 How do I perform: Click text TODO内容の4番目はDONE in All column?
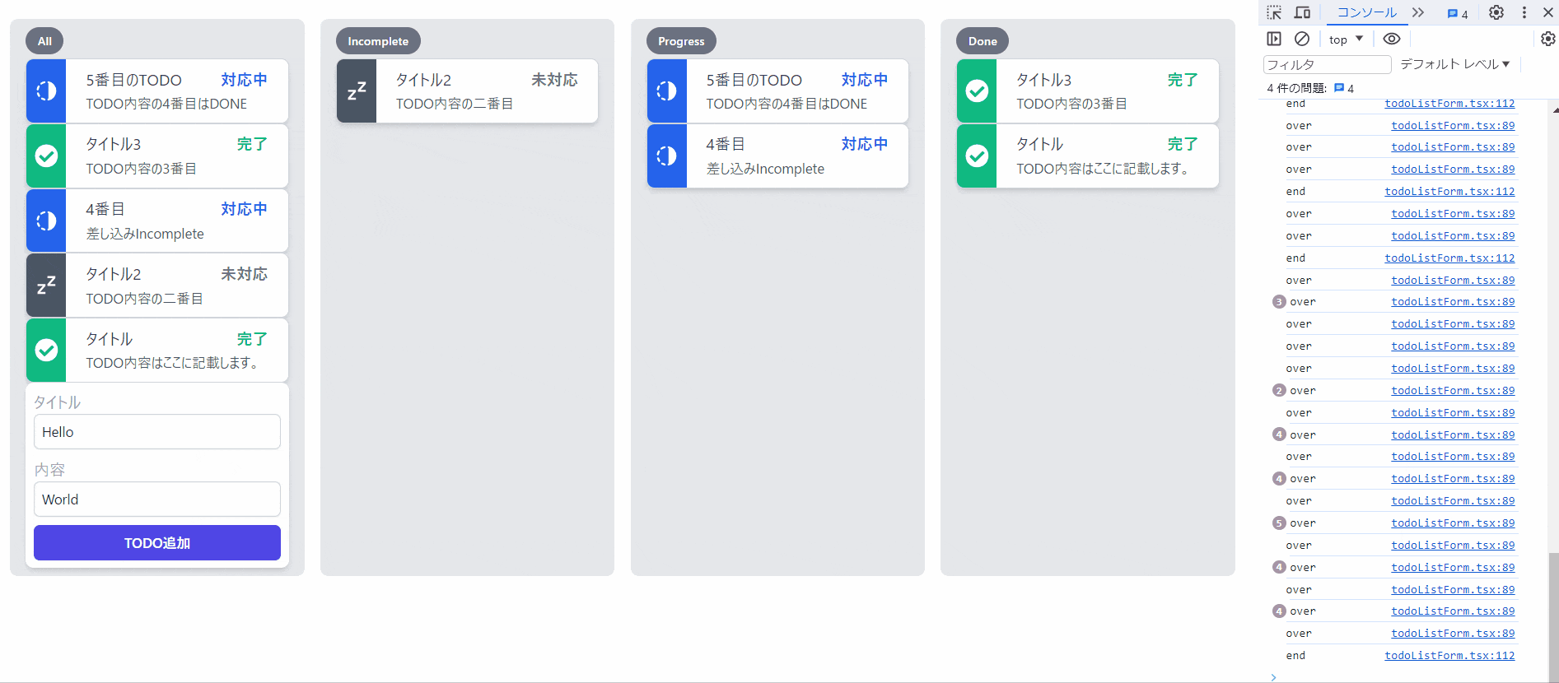(x=166, y=104)
